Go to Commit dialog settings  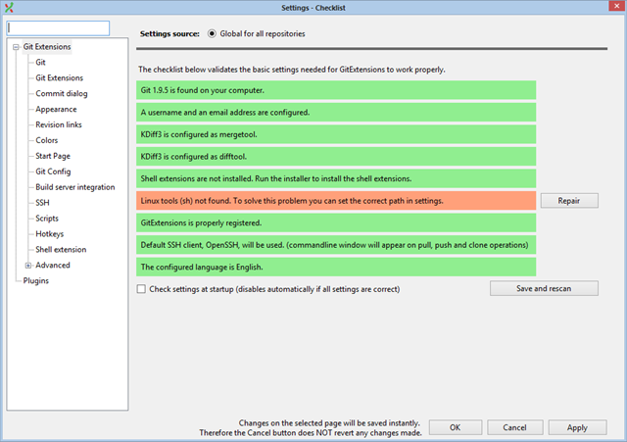(x=62, y=94)
